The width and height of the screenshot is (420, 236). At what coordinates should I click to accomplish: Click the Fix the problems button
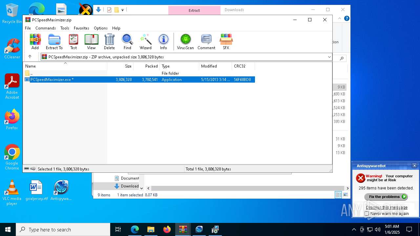click(386, 197)
